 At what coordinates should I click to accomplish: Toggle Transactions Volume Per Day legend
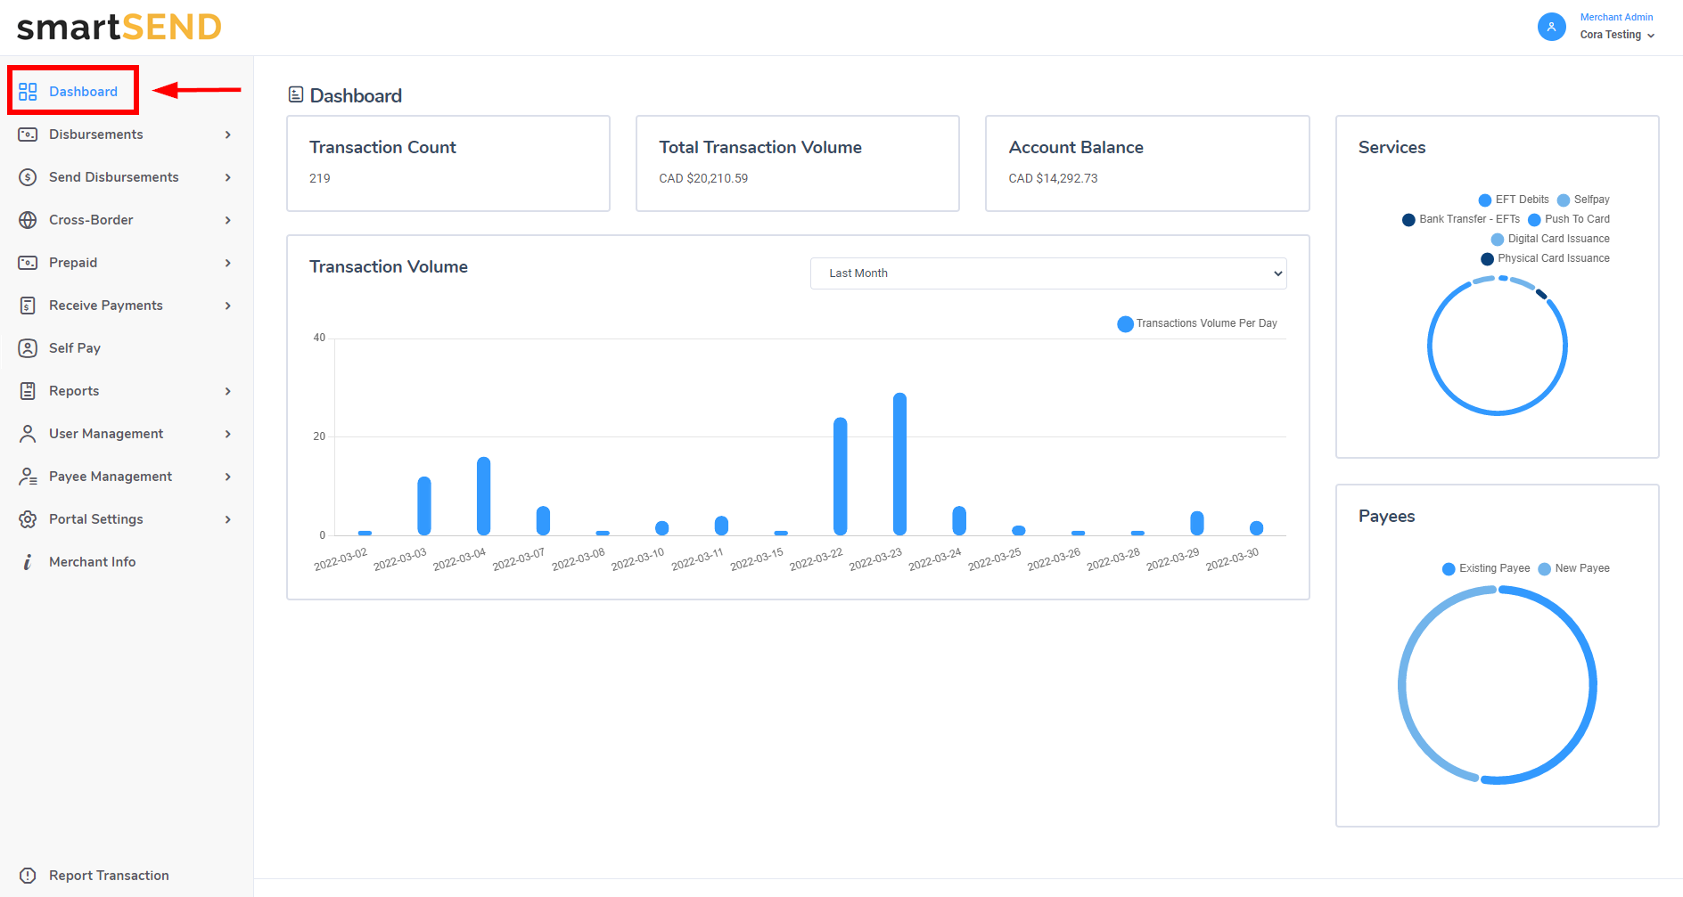[x=1197, y=323]
